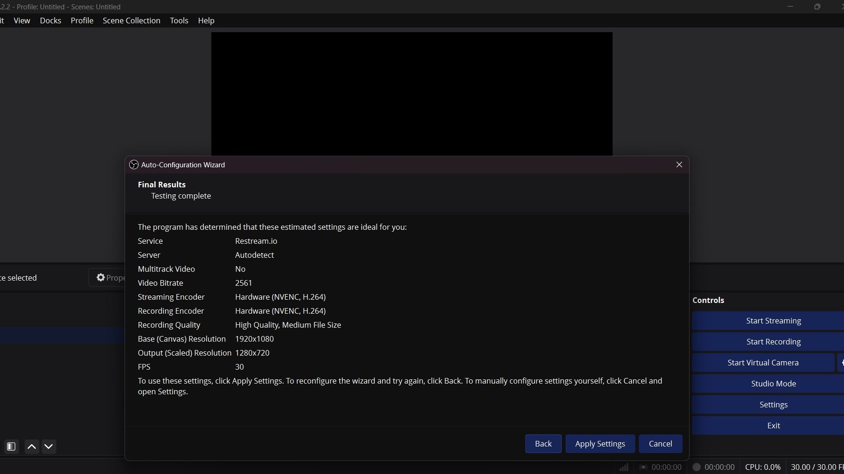Open the View menu

pyautogui.click(x=22, y=21)
